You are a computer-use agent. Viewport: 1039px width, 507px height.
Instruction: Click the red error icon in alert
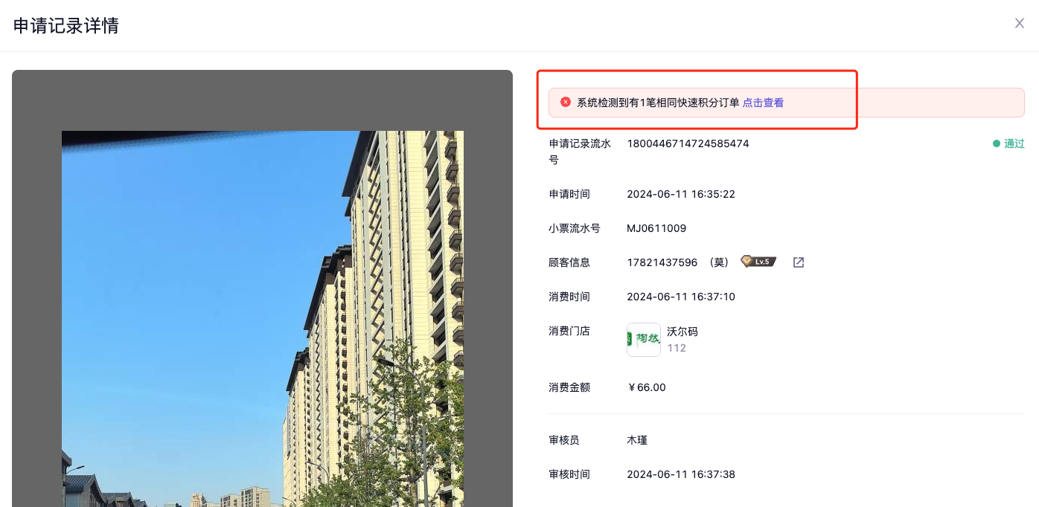click(566, 102)
